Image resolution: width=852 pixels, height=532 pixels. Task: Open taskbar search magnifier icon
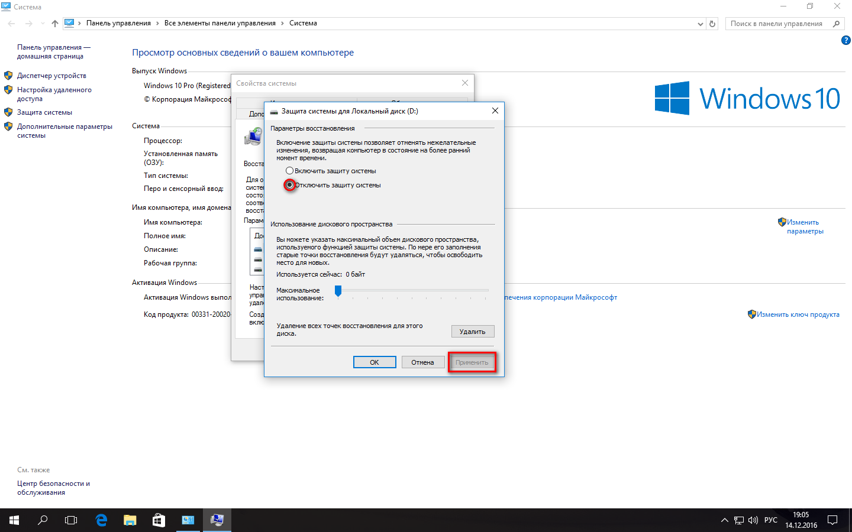tap(43, 520)
